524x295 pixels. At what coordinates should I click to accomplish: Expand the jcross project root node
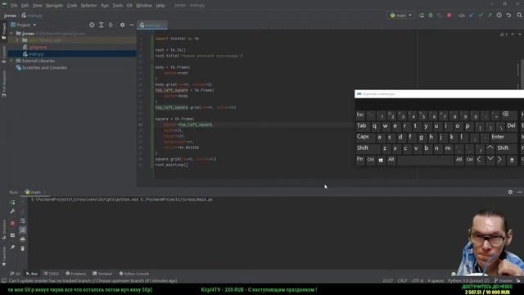click(x=11, y=34)
